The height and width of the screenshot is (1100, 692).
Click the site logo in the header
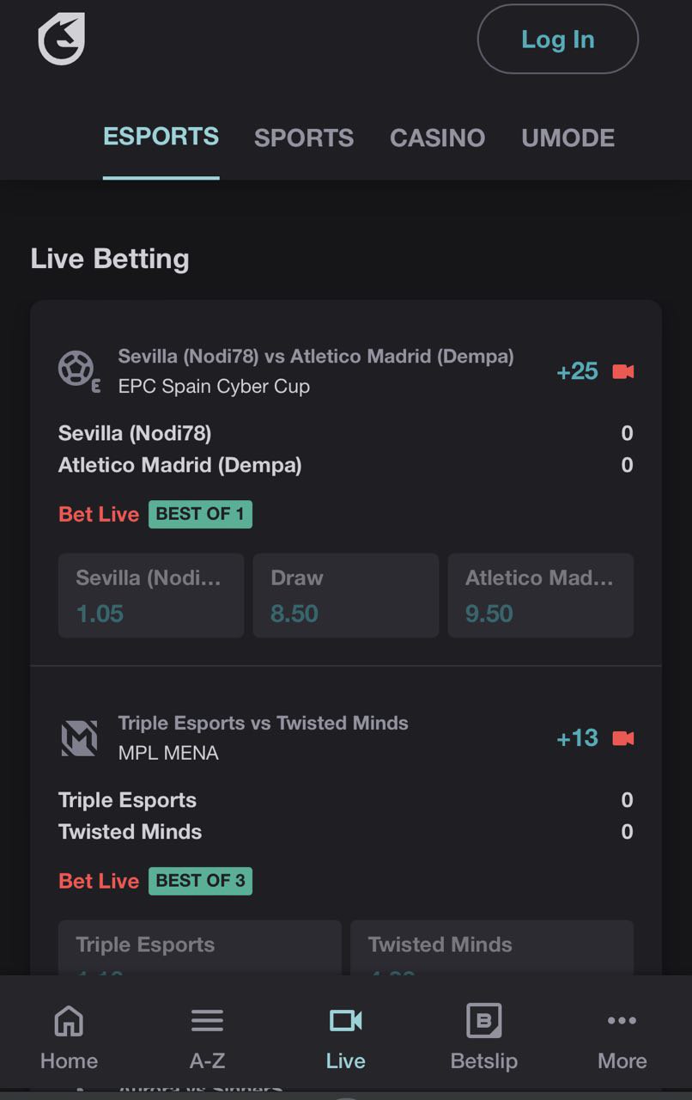[62, 39]
